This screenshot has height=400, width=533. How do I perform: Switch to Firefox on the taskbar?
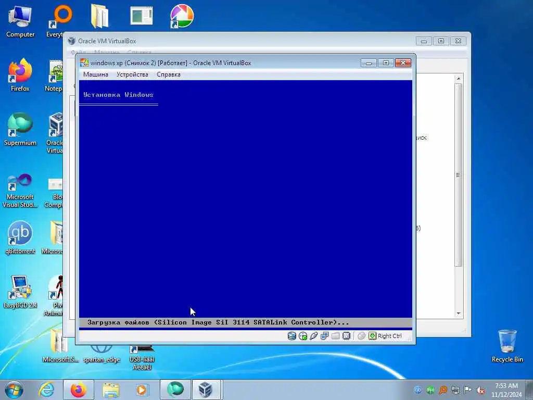point(79,390)
